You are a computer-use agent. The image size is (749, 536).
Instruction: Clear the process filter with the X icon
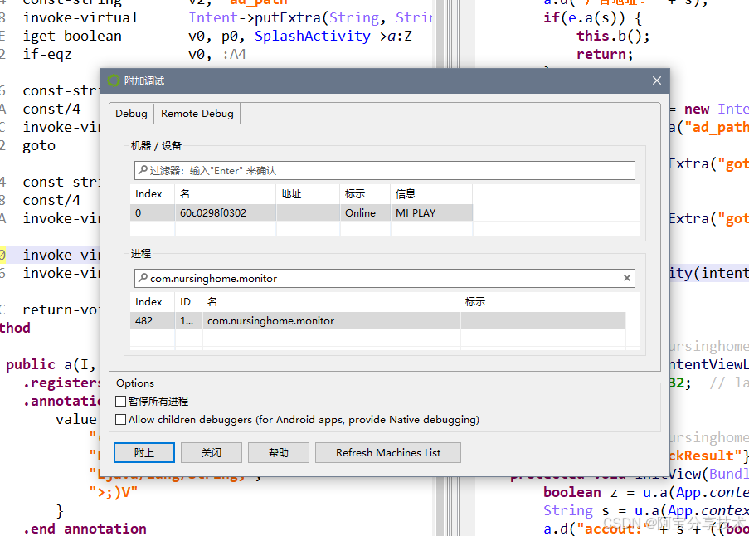point(627,278)
